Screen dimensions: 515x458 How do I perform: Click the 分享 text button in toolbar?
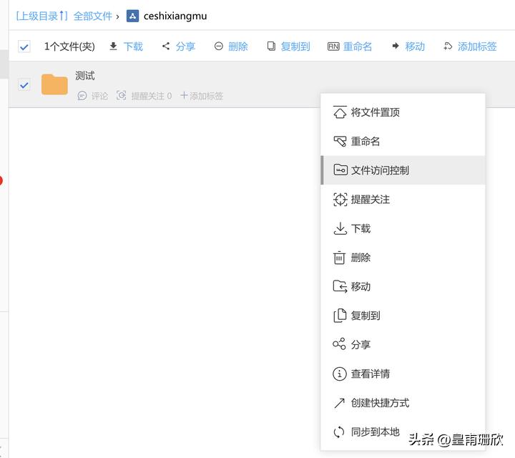185,47
